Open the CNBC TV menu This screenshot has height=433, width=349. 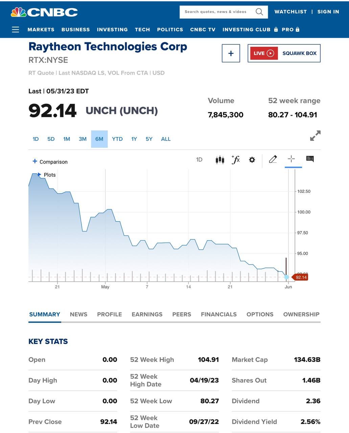click(203, 29)
